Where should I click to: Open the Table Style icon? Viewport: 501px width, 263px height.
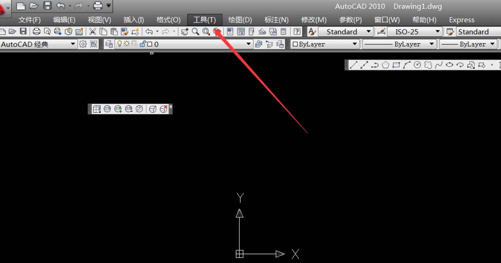450,32
